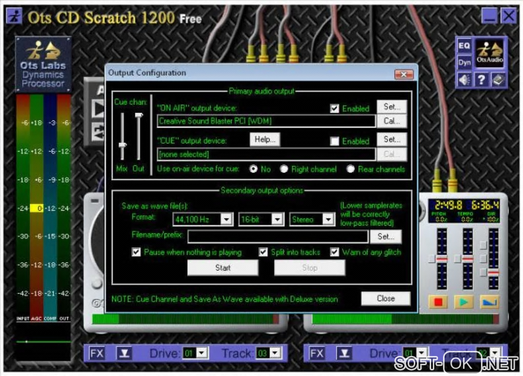The width and height of the screenshot is (523, 376).
Task: Play right deck with green triangle button
Action: (x=464, y=302)
